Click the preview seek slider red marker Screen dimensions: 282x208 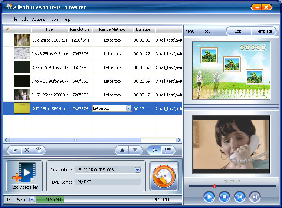(x=214, y=186)
